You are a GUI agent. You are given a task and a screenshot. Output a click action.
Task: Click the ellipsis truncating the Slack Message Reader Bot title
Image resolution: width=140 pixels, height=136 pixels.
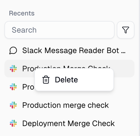click(123, 52)
